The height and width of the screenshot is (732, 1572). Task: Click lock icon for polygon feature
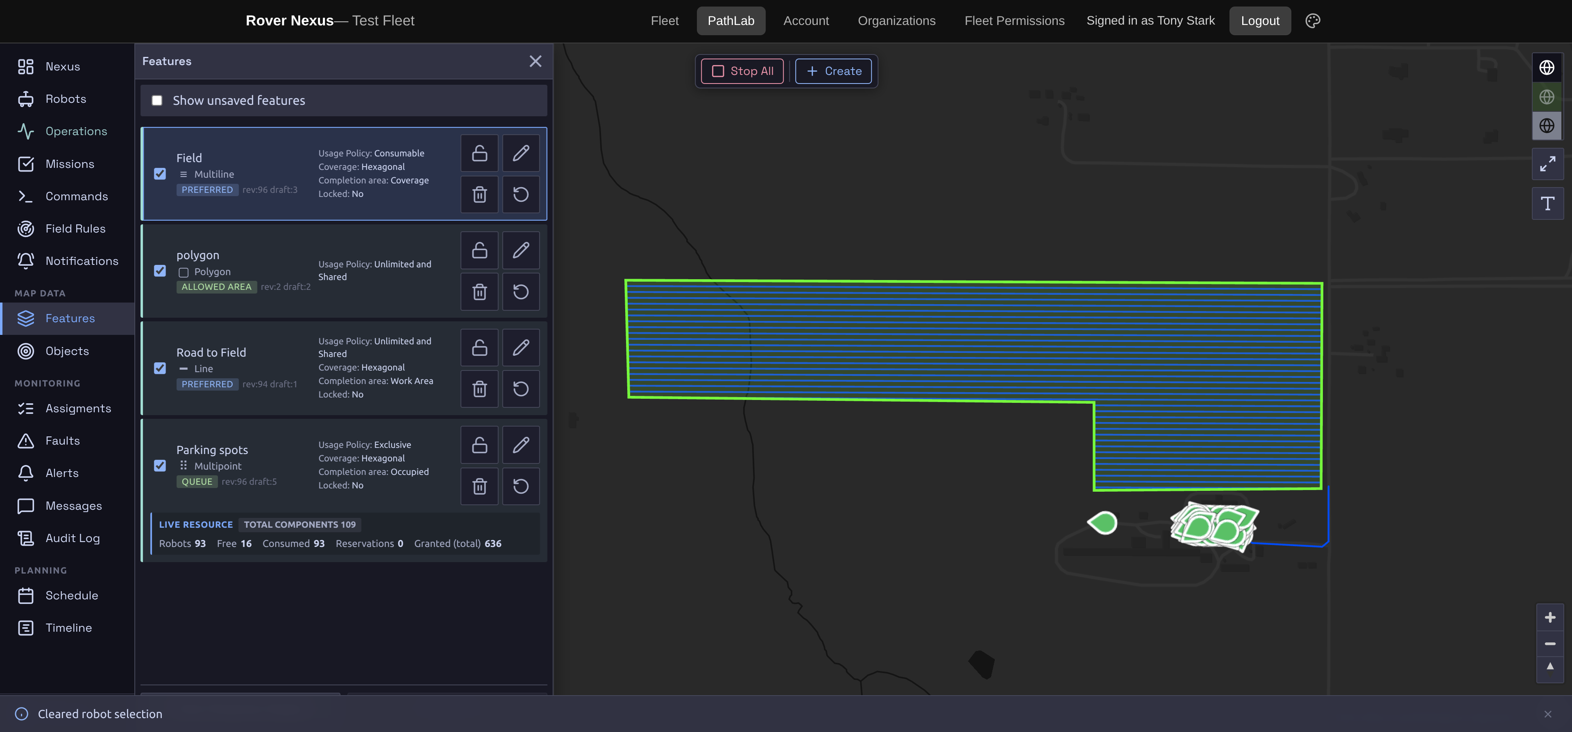(x=479, y=250)
